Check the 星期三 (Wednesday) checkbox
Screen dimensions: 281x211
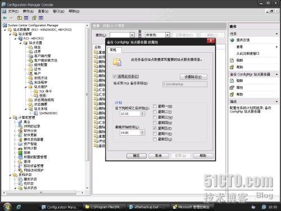(155, 118)
